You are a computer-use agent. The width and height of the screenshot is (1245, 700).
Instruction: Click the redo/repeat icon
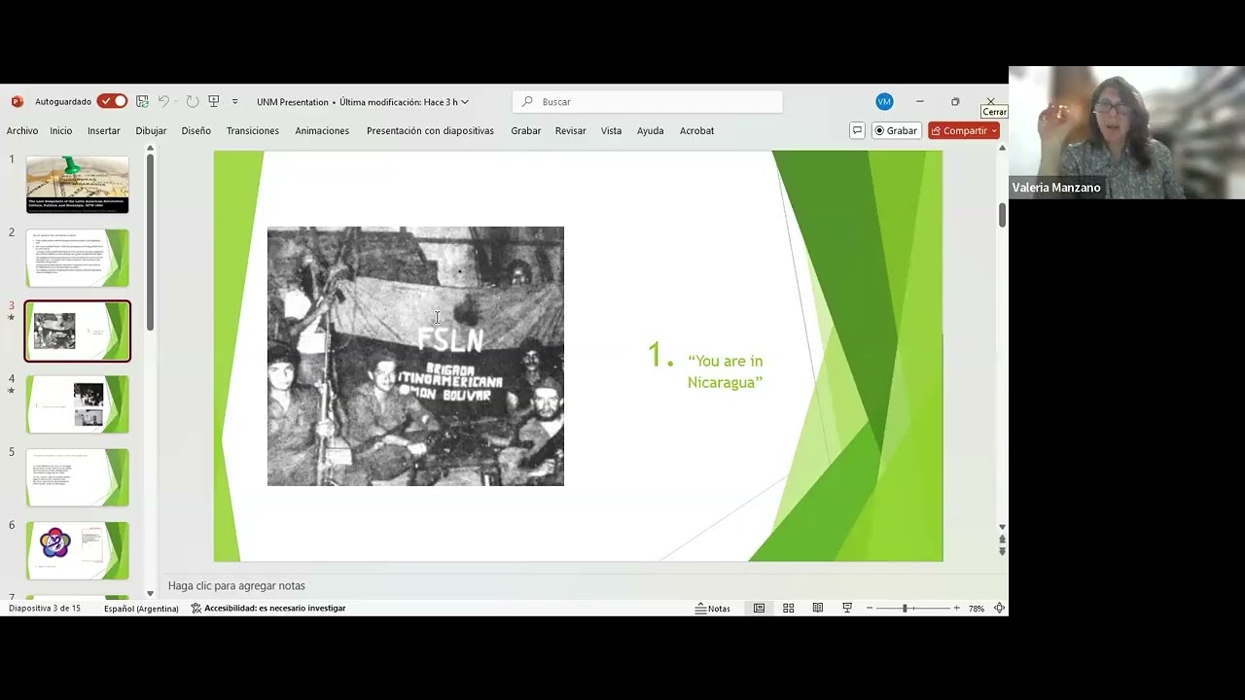click(193, 101)
